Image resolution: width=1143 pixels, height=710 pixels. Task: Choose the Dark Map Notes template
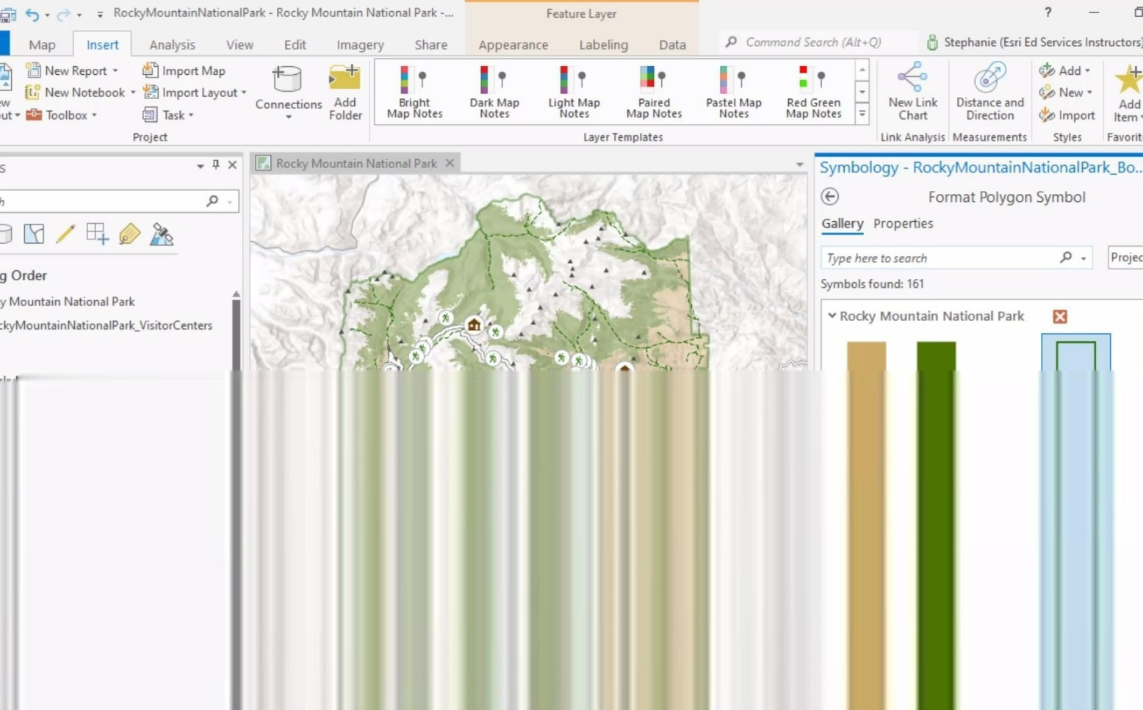coord(494,92)
